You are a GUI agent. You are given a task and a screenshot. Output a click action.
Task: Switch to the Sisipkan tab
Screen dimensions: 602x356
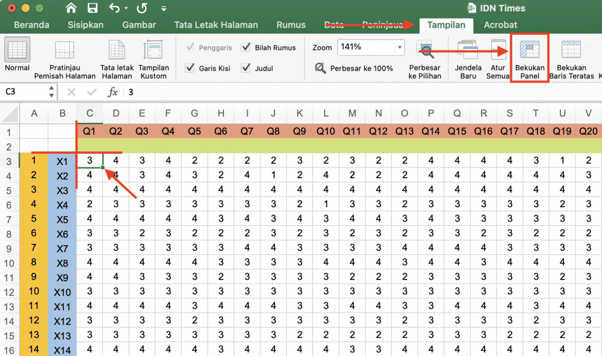pyautogui.click(x=85, y=25)
